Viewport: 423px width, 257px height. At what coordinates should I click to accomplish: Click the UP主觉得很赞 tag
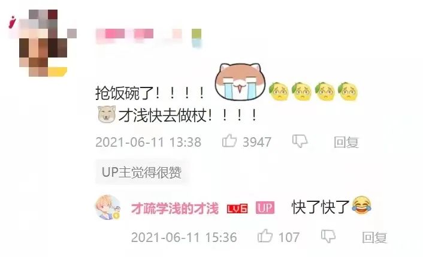(142, 172)
